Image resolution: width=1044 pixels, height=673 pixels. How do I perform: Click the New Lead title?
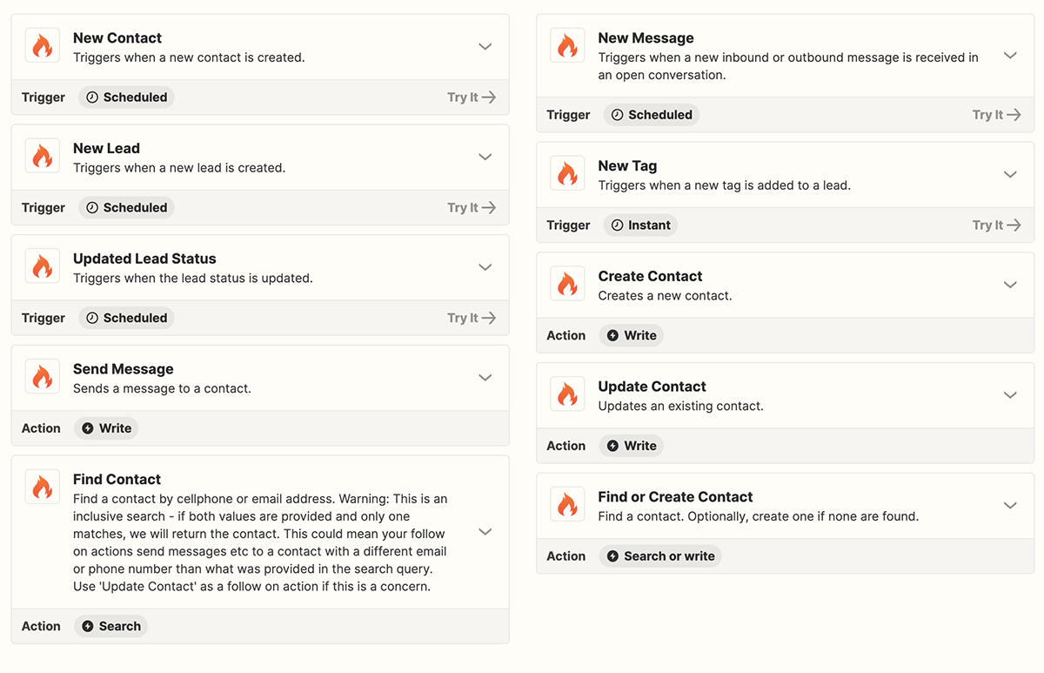pos(106,148)
